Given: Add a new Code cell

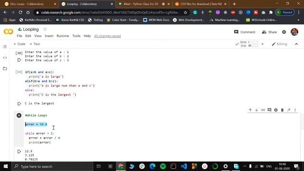Looking at the screenshot, I should point(19,44).
